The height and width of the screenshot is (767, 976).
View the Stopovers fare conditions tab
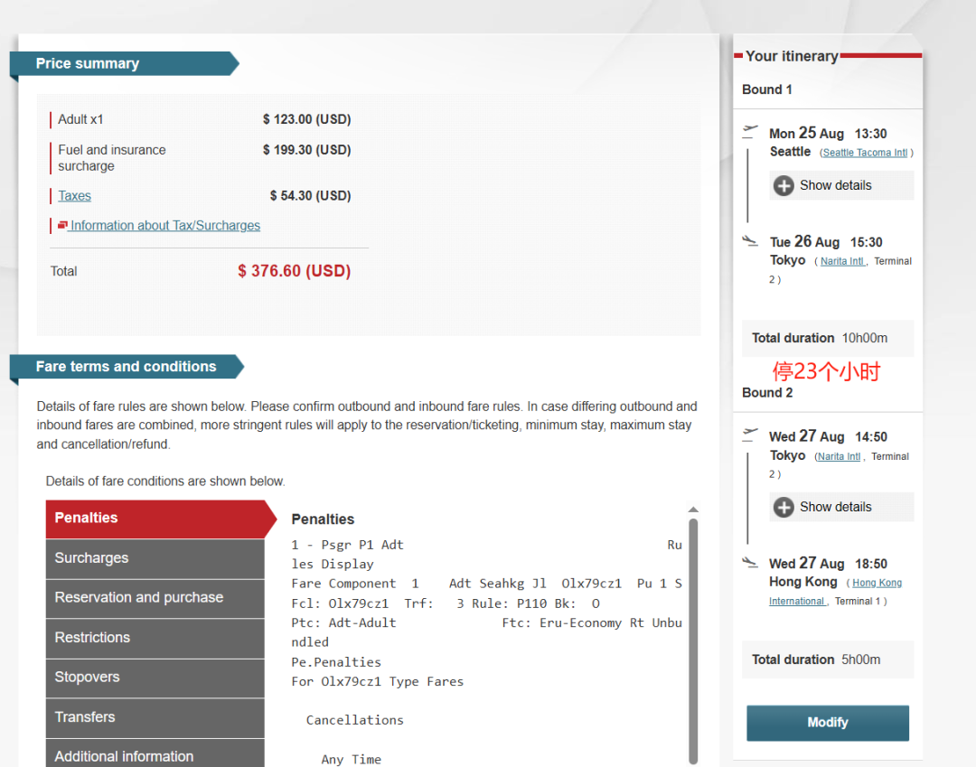[155, 678]
